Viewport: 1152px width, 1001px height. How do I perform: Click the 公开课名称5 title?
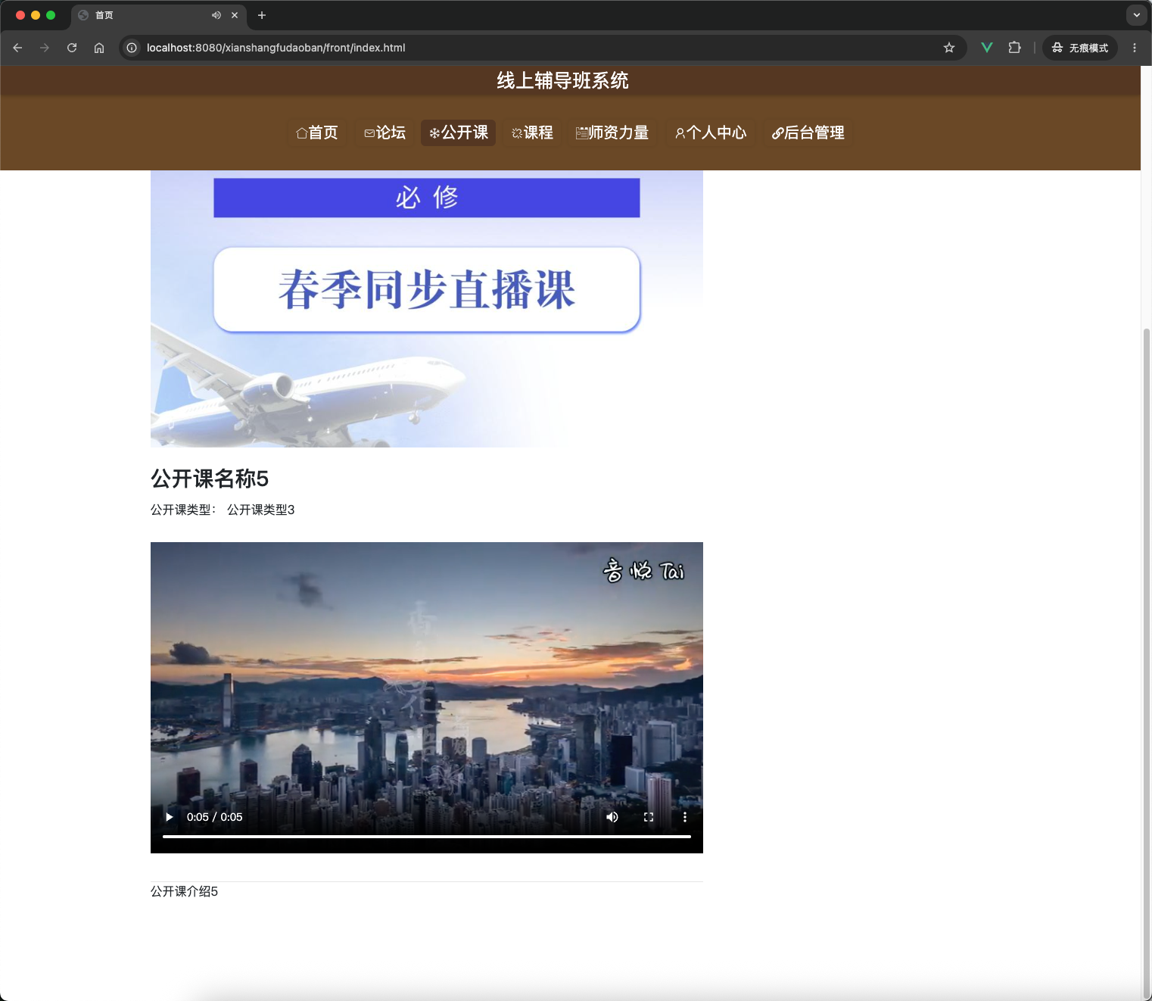[210, 479]
